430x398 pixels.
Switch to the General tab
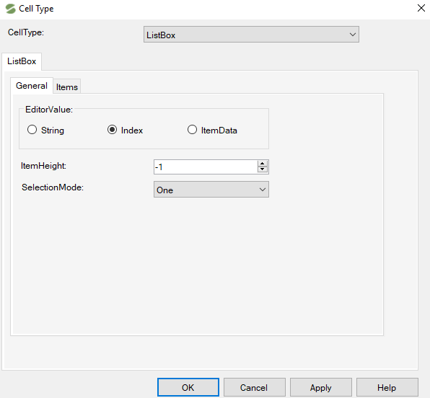32,86
